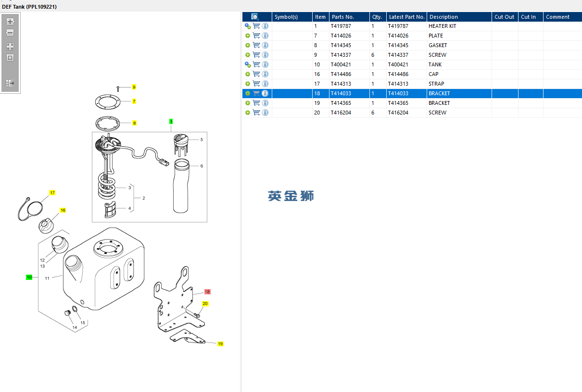This screenshot has width=582, height=392.
Task: Add TANK T400421 to the cart
Action: 256,64
